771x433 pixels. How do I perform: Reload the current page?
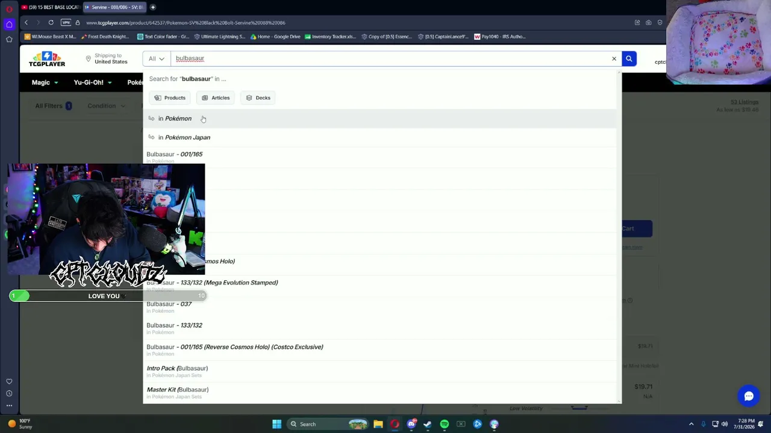click(51, 23)
